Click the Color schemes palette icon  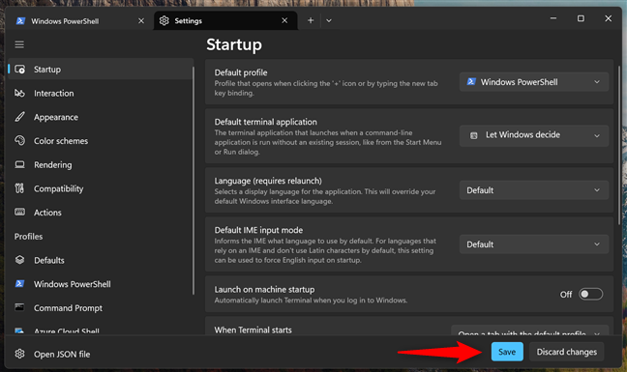[x=19, y=140]
